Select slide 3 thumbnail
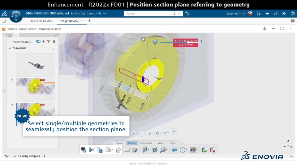 coord(35,109)
